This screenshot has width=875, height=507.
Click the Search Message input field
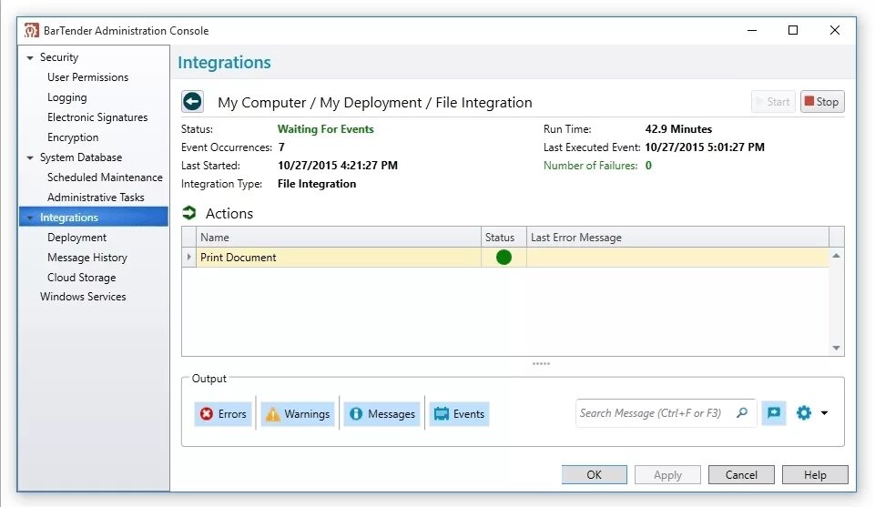pyautogui.click(x=656, y=413)
